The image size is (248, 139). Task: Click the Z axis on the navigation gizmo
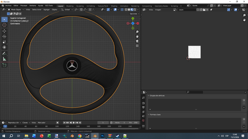coord(133,23)
